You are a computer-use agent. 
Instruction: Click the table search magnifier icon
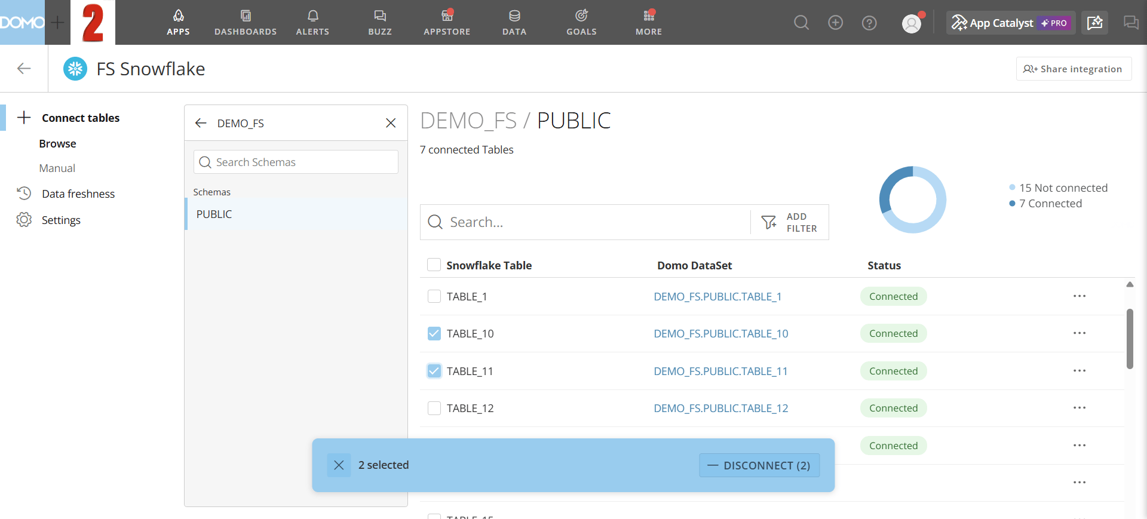point(436,222)
